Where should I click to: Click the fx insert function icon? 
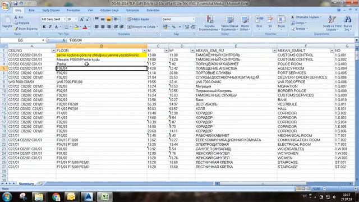65,40
